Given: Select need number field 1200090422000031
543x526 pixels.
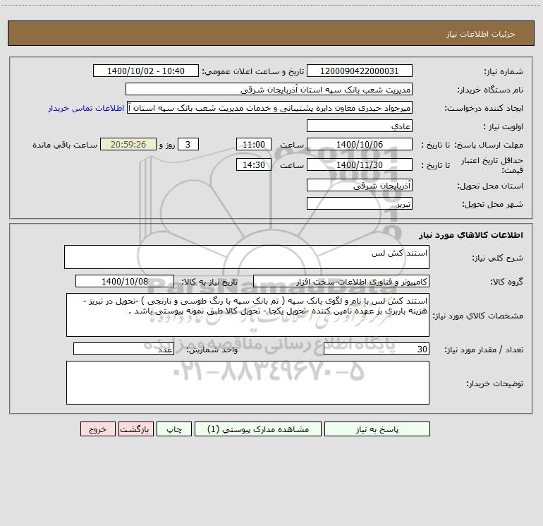Looking at the screenshot, I should [x=360, y=71].
